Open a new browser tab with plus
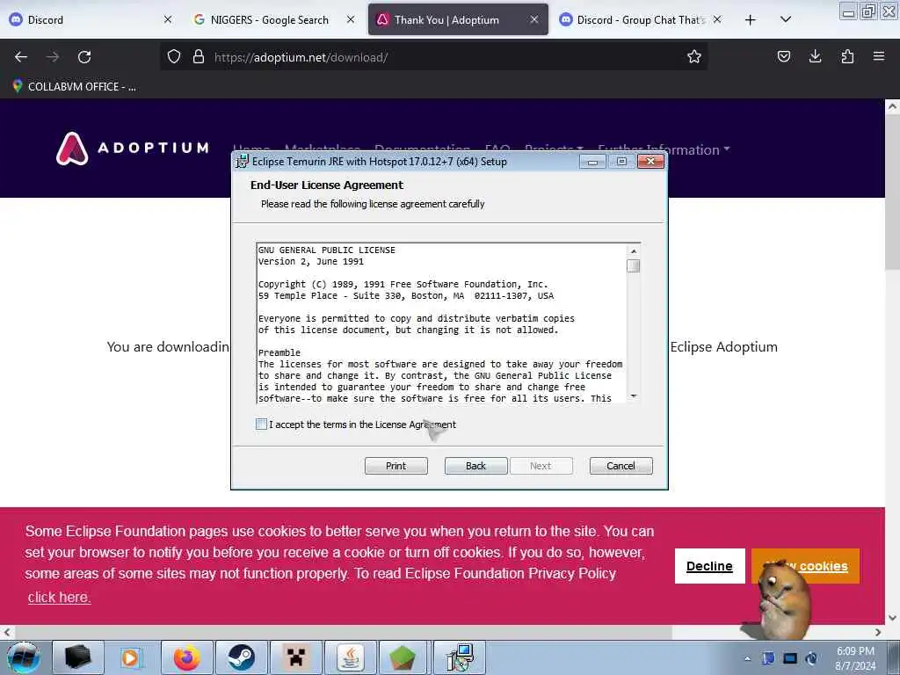Screen dimensions: 900x675 (x=750, y=20)
